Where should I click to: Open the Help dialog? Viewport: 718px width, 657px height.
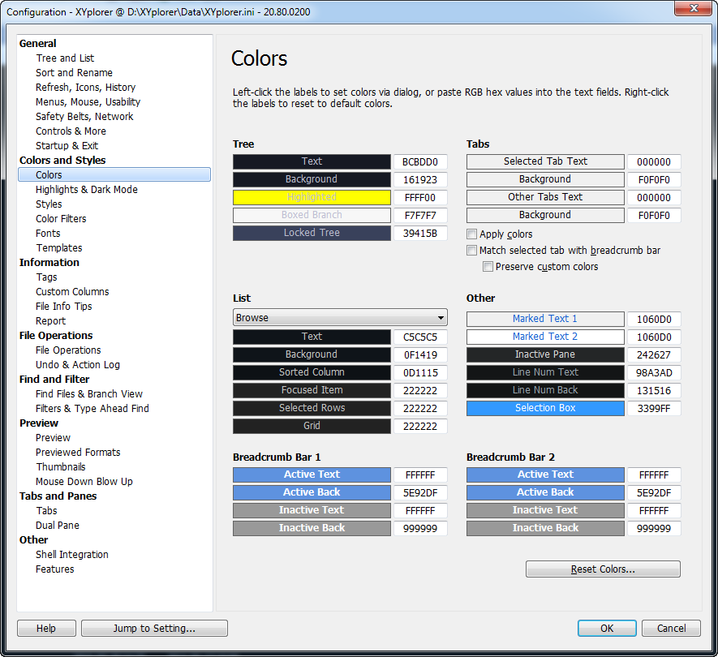(x=46, y=628)
